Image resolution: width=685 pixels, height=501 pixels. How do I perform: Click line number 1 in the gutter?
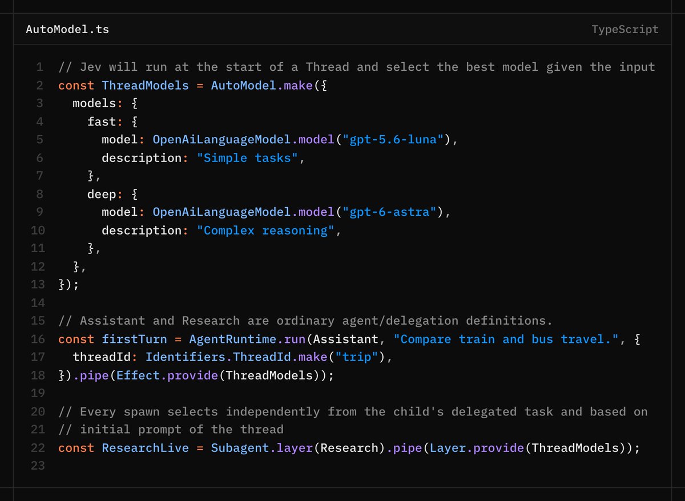click(x=40, y=67)
